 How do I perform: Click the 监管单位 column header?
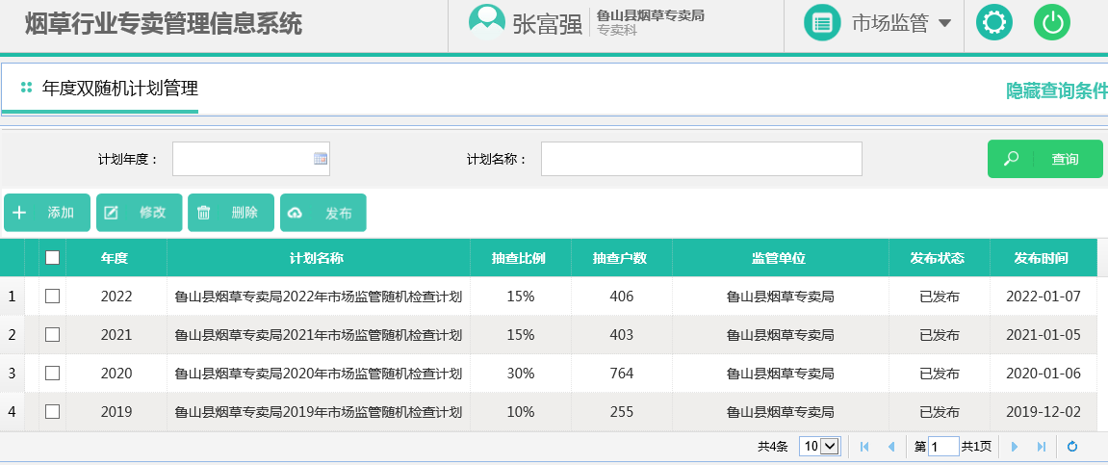(x=780, y=258)
